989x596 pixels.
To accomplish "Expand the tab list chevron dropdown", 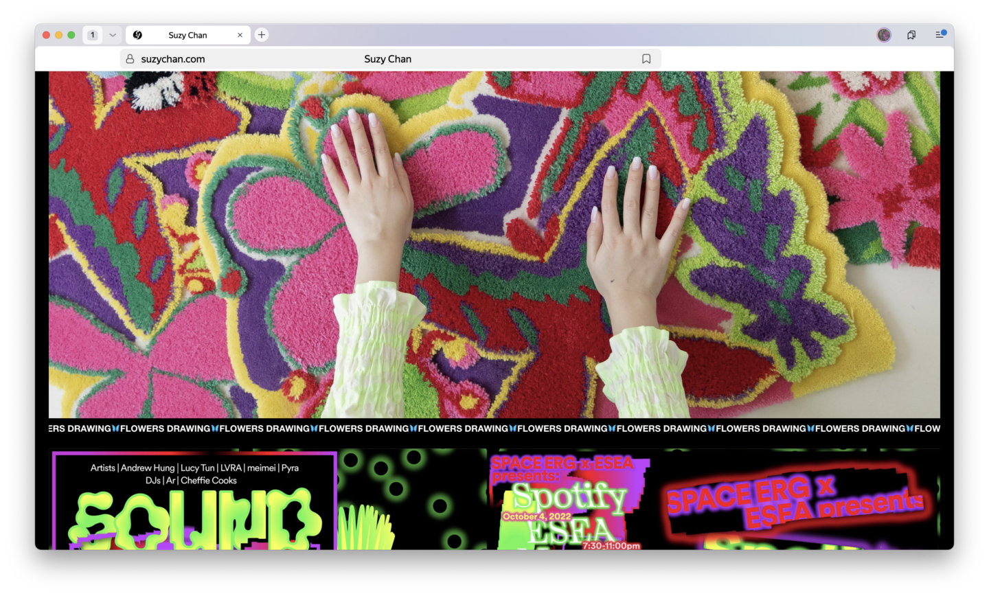I will tap(113, 35).
